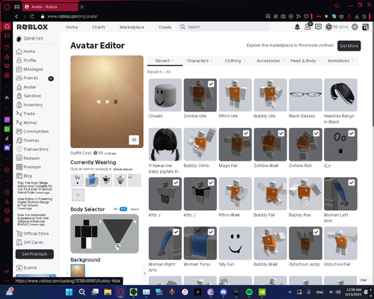Image resolution: width=374 pixels, height=299 pixels.
Task: Go to Marketplace in top navigation
Action: (x=132, y=27)
